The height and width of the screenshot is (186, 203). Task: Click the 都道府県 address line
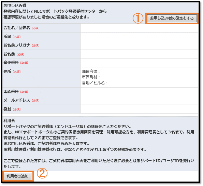(91, 71)
